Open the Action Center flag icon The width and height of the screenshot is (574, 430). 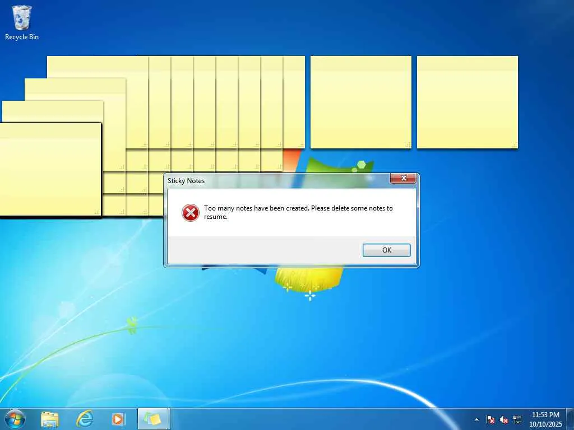click(x=490, y=419)
